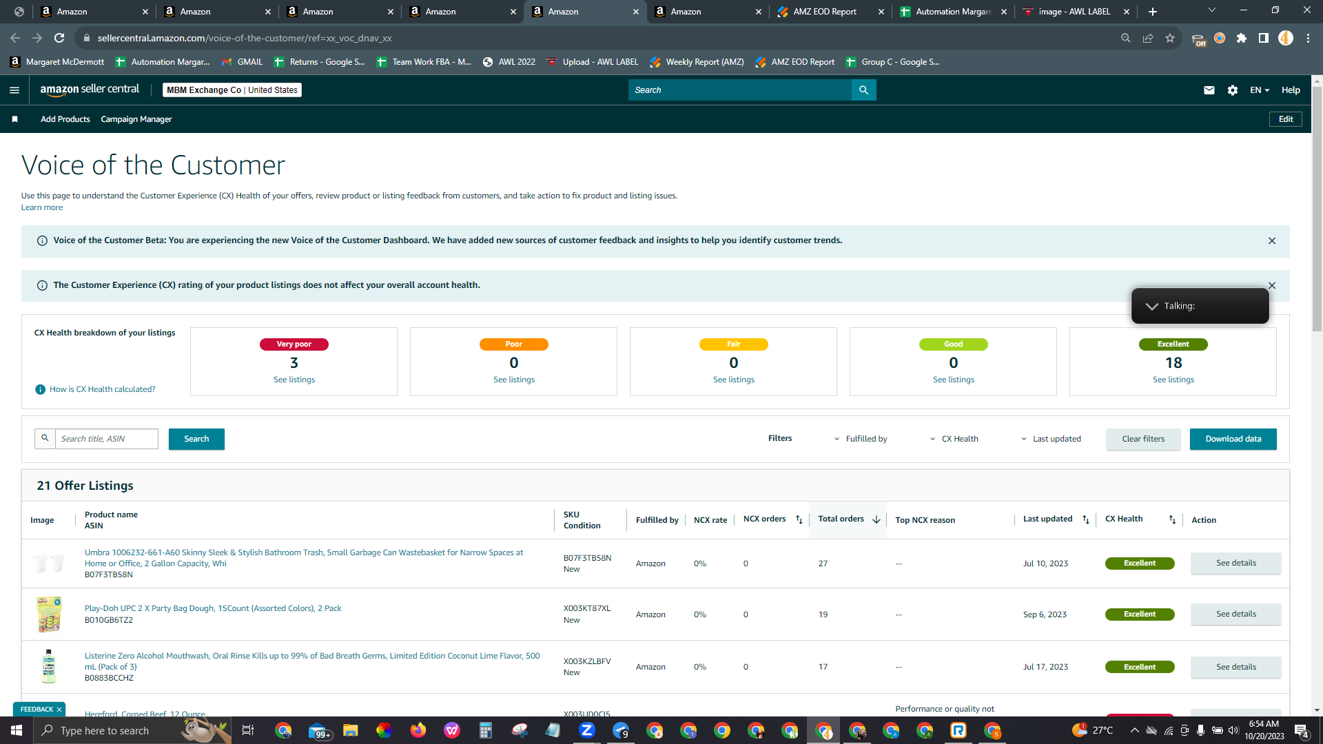Screen dimensions: 1323x744
Task: Share this page from the address bar
Action: 1148,38
